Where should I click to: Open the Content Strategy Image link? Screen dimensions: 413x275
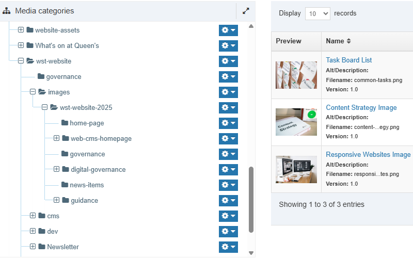361,108
